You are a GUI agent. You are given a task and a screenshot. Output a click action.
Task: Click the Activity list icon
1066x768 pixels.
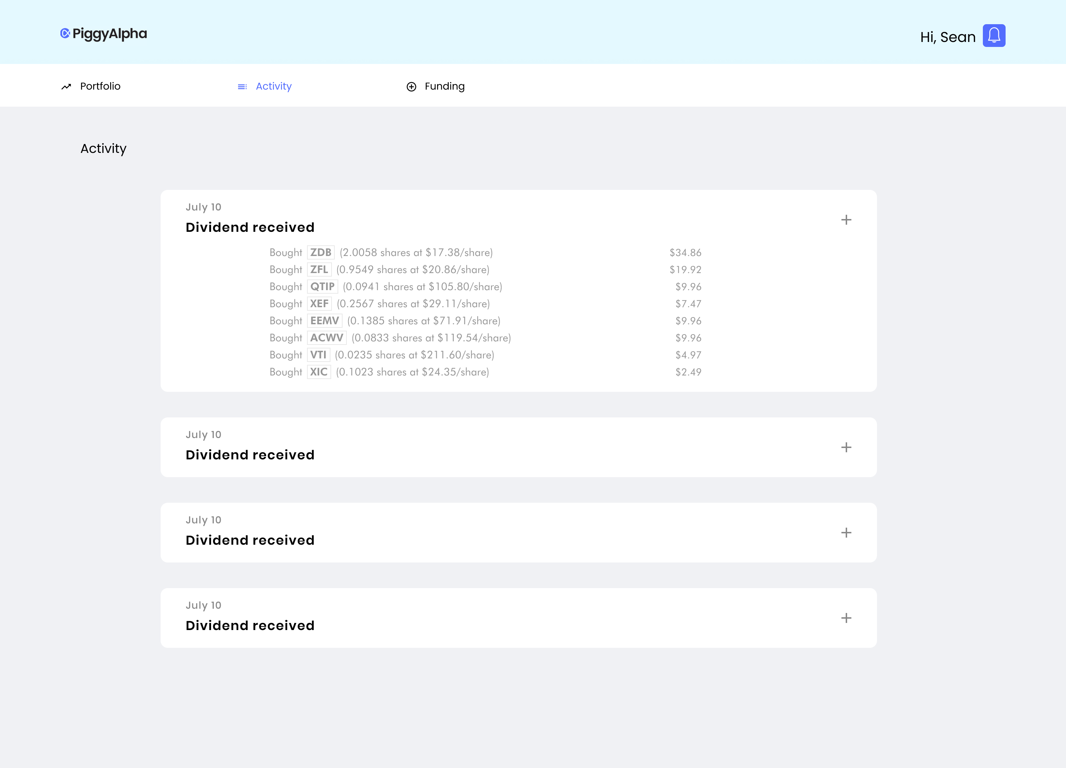(242, 86)
